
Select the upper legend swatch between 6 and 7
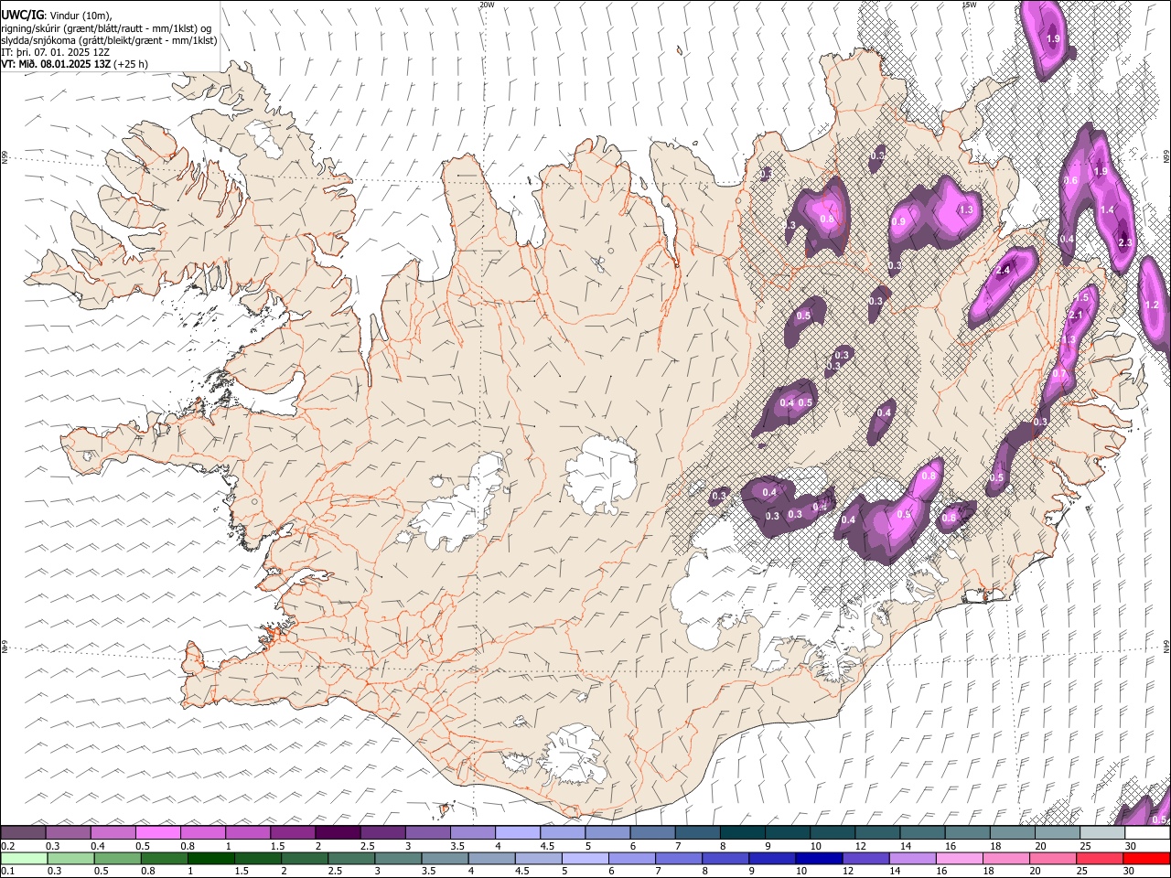[651, 833]
